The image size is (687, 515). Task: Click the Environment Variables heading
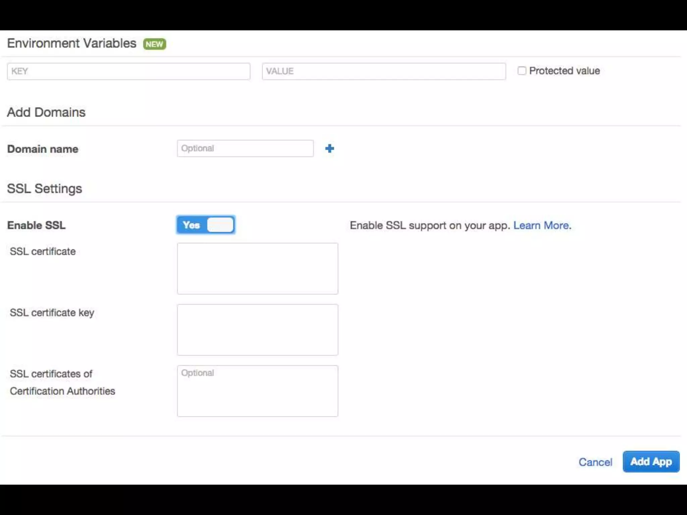[71, 43]
